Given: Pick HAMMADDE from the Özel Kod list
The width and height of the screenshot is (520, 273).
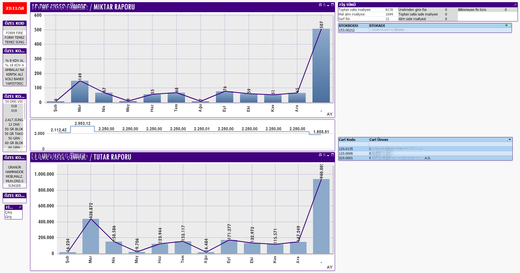Looking at the screenshot, I should click(x=15, y=172).
